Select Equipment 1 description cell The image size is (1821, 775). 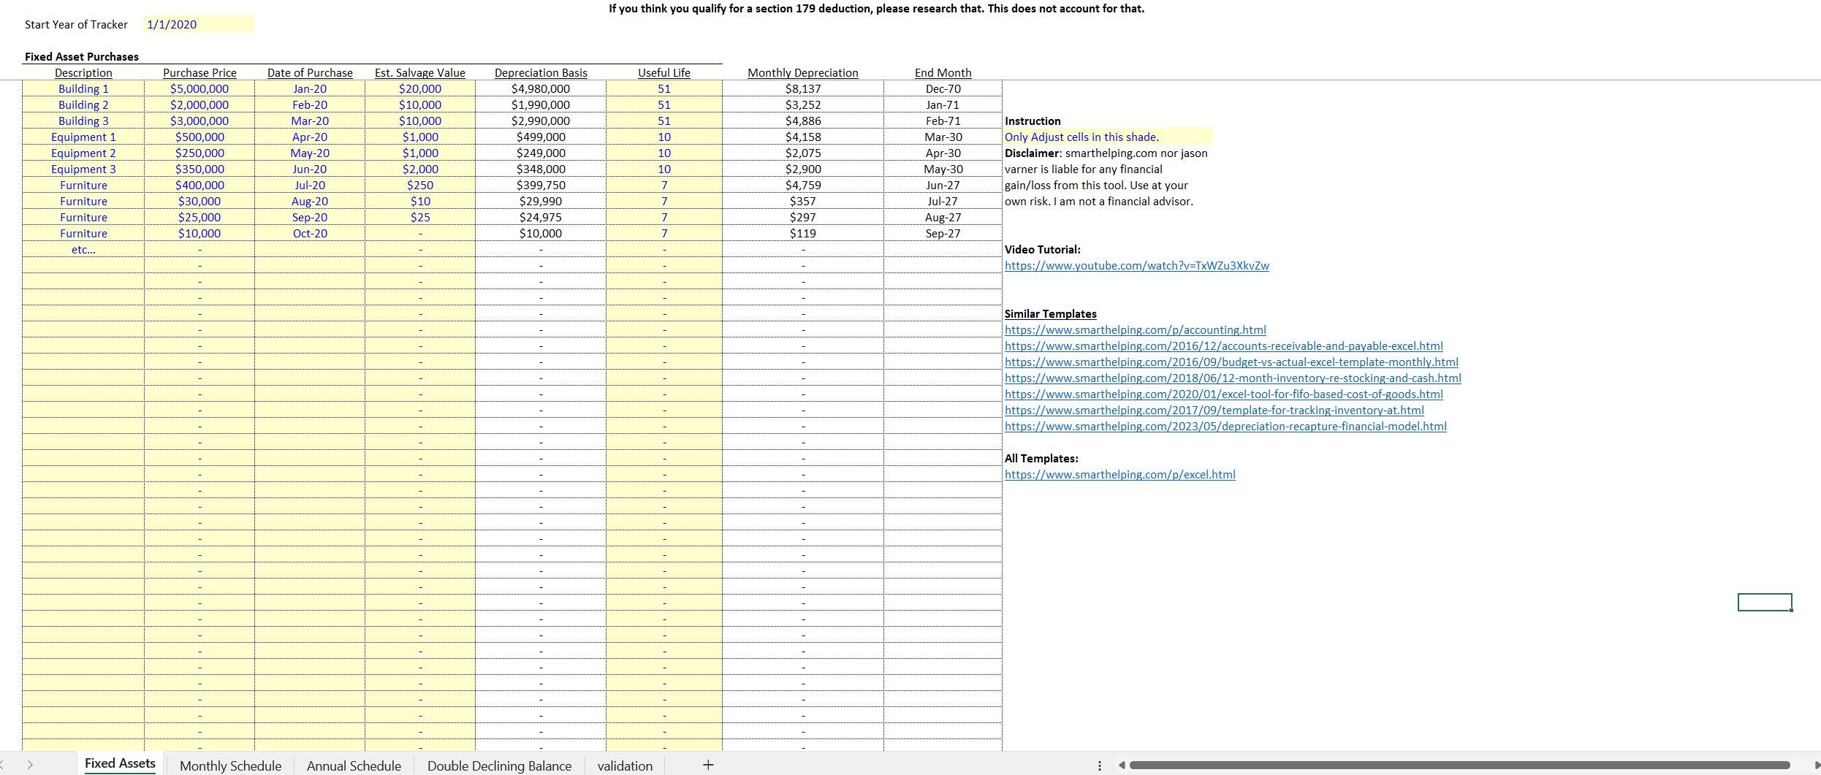coord(83,137)
